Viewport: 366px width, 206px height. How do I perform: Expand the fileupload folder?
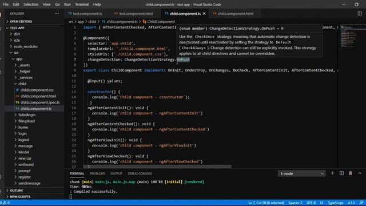pos(34,121)
